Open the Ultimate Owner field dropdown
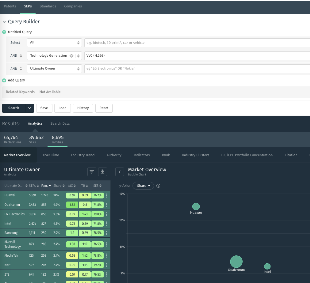Viewport: 310px width, 283px height. click(54, 69)
